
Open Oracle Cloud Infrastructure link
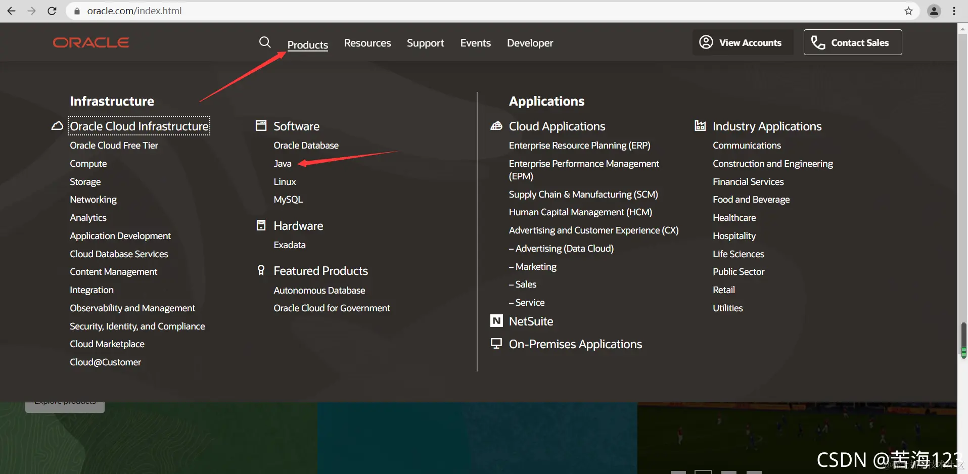point(139,126)
